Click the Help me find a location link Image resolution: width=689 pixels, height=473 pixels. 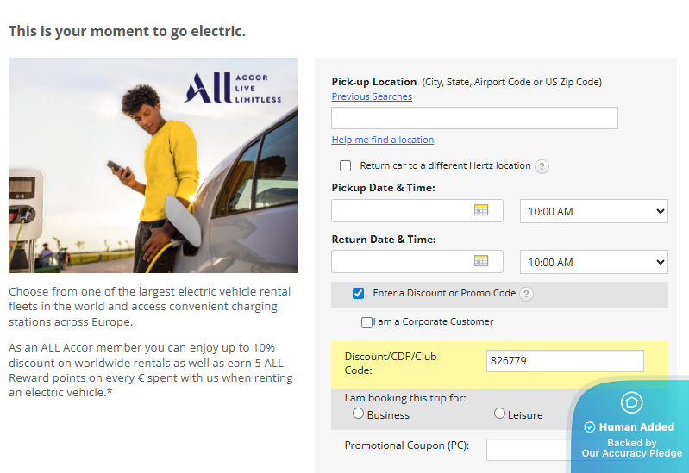[x=382, y=140]
